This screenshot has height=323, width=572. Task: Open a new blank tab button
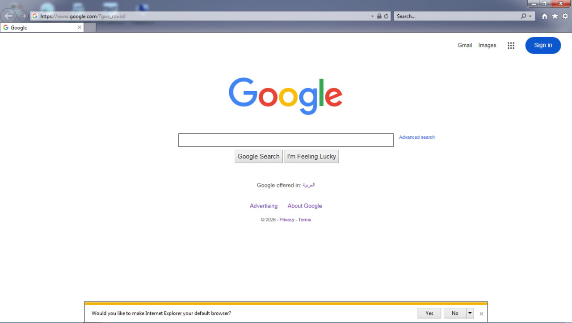pos(90,27)
